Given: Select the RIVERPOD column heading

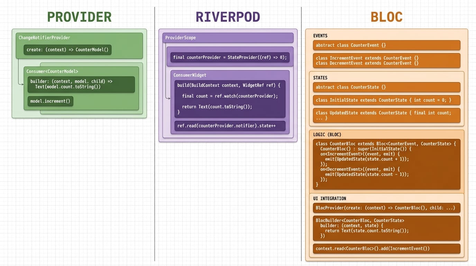Looking at the screenshot, I should (x=228, y=16).
